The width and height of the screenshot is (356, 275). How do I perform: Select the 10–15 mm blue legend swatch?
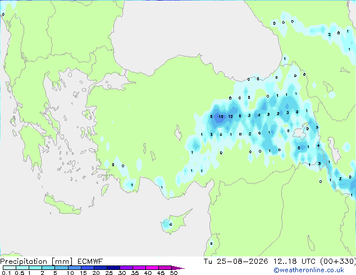[75, 268]
